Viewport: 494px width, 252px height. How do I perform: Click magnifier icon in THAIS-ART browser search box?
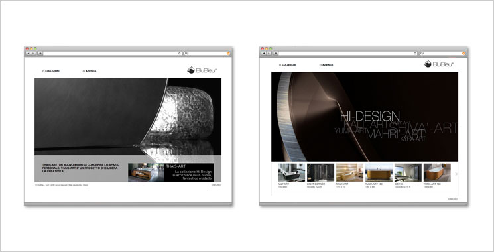(x=186, y=53)
